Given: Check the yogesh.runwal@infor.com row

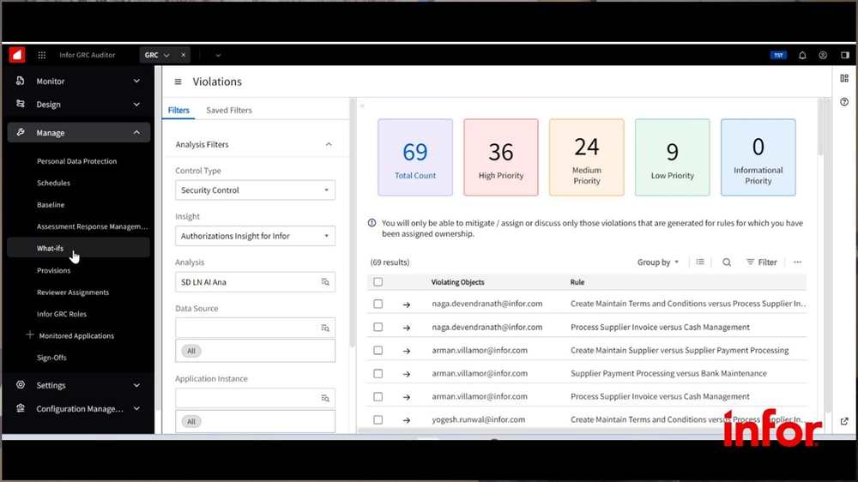Looking at the screenshot, I should click(x=378, y=419).
